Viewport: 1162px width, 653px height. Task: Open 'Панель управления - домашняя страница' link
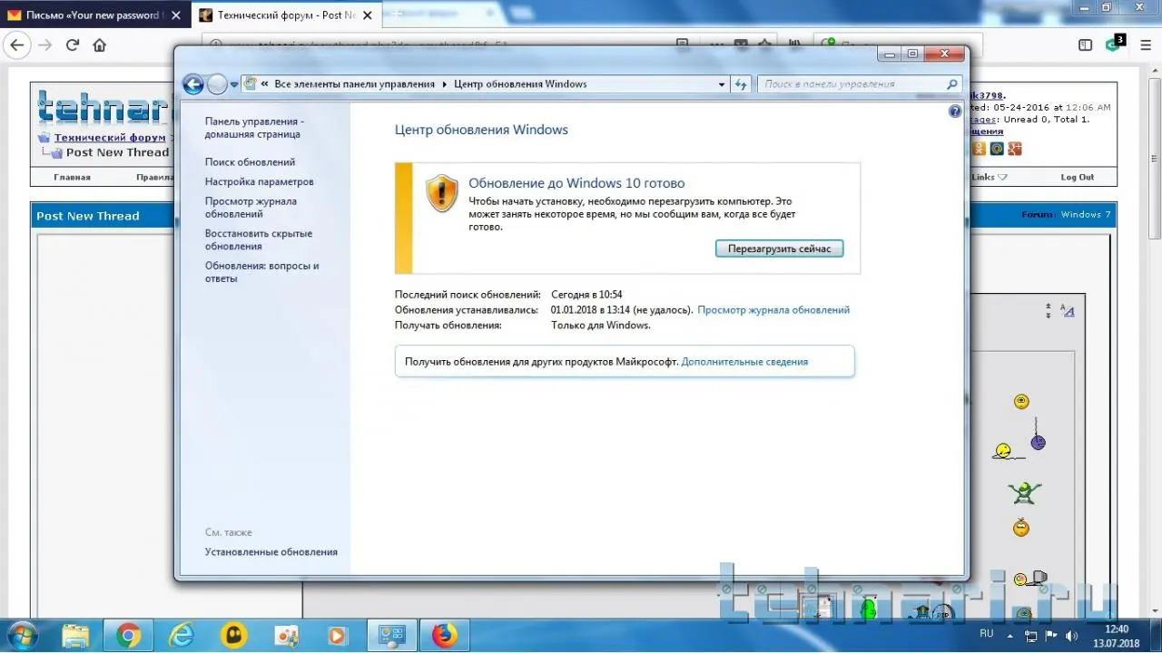254,128
